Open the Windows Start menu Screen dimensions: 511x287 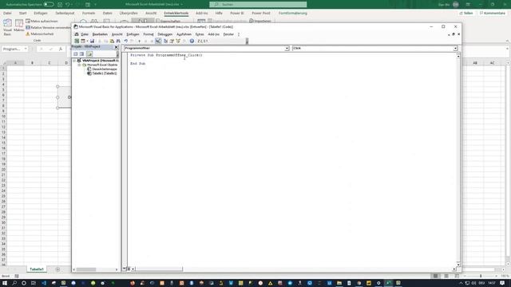(x=5, y=283)
